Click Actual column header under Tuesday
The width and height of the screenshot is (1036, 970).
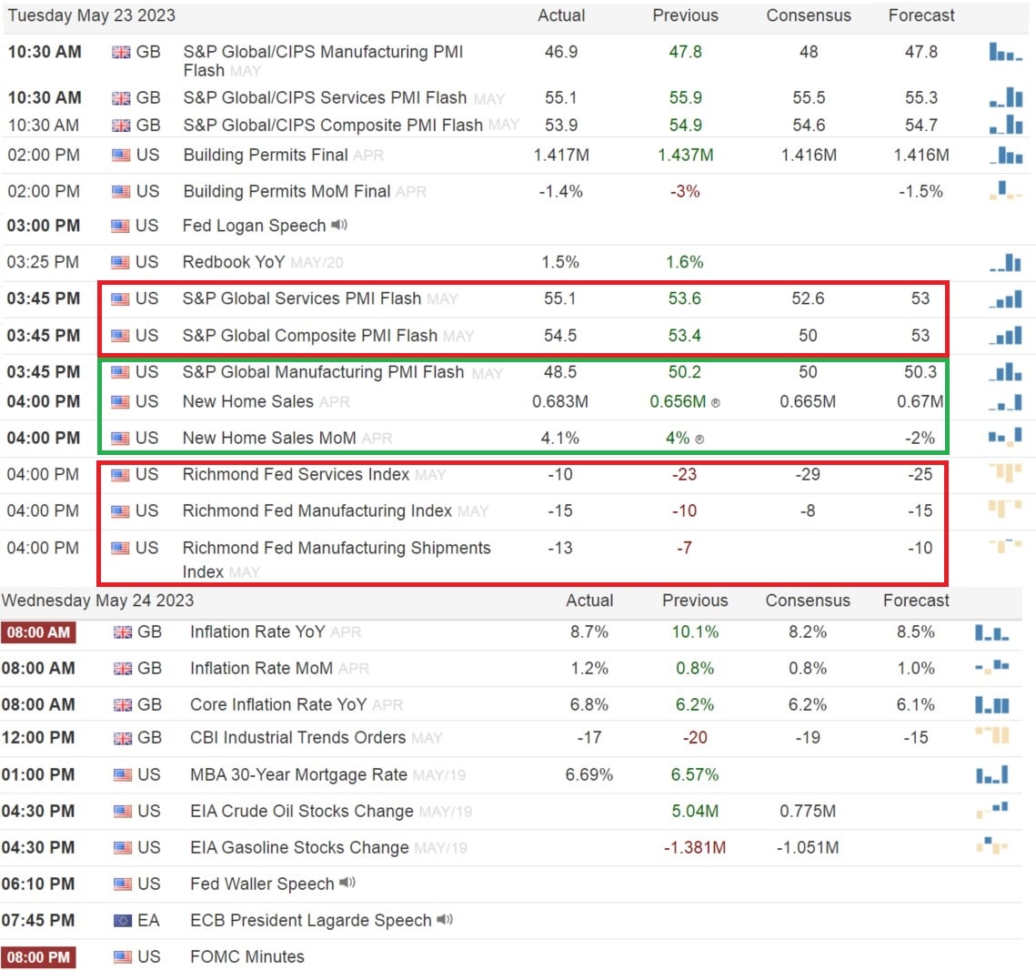coord(561,15)
